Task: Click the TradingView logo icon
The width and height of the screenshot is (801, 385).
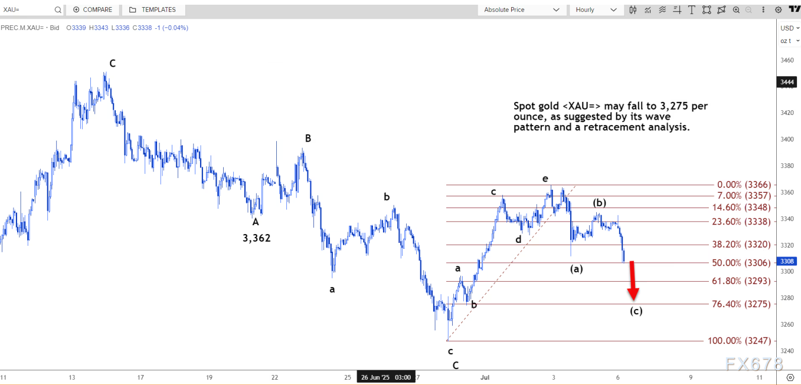Action: 793,9
